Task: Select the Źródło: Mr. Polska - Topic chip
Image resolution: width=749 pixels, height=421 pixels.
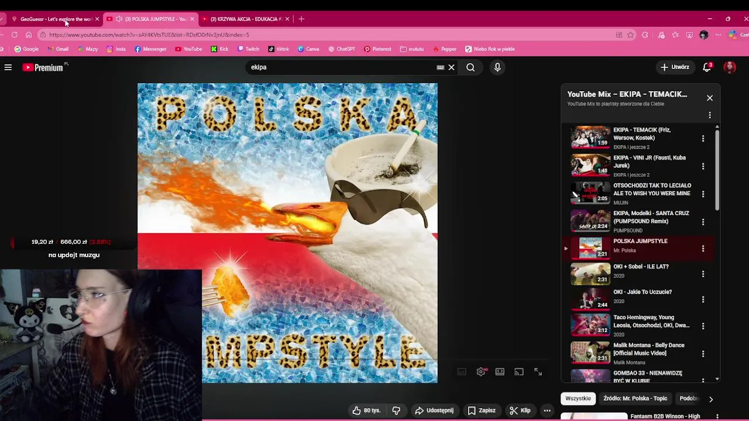Action: click(x=635, y=398)
